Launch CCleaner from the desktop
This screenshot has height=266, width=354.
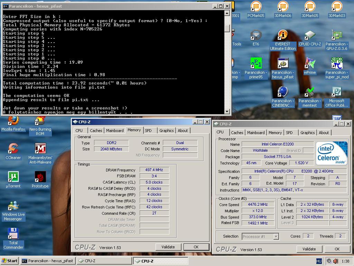click(x=13, y=151)
